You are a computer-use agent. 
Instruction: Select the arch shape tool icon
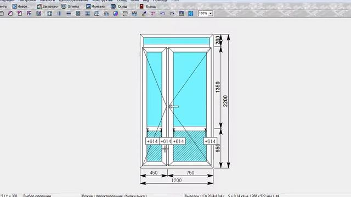(x=106, y=14)
